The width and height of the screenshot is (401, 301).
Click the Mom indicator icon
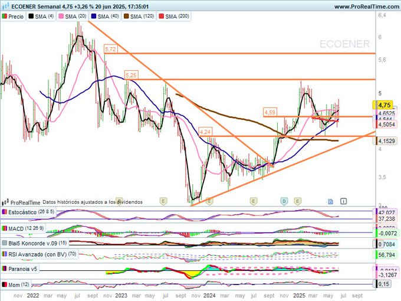[x=4, y=284]
